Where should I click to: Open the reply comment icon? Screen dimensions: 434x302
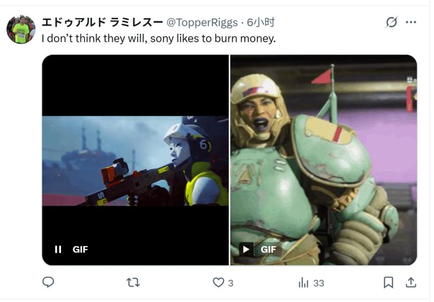(48, 282)
